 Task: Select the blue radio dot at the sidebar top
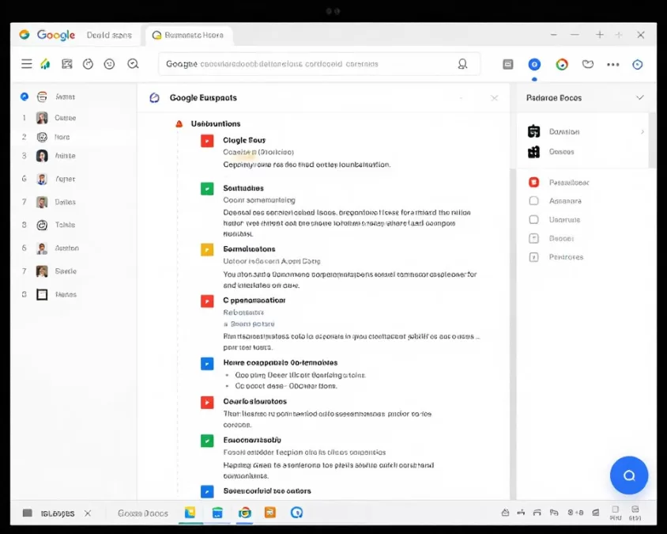click(x=24, y=97)
